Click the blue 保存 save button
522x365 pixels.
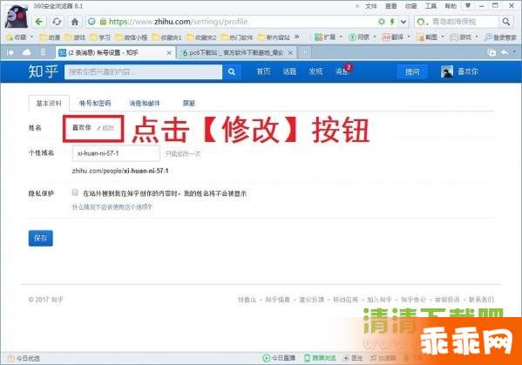tap(41, 238)
